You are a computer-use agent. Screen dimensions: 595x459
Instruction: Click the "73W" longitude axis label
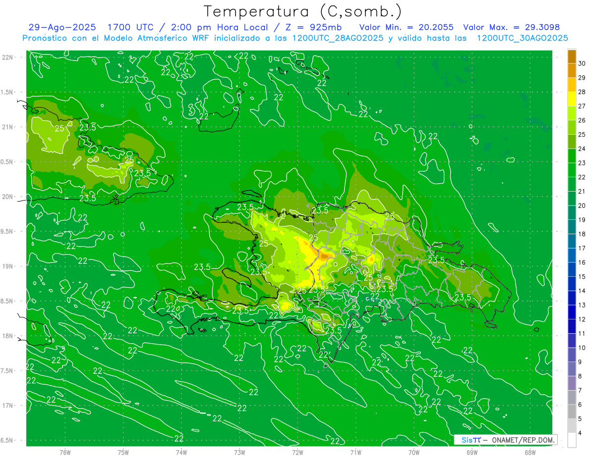click(x=239, y=453)
